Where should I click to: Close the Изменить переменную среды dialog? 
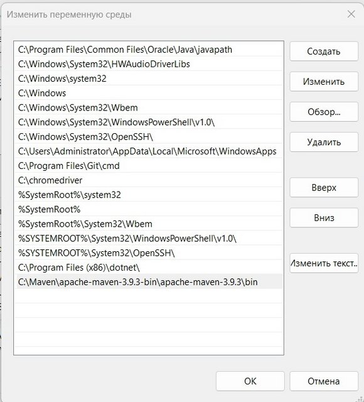click(351, 14)
